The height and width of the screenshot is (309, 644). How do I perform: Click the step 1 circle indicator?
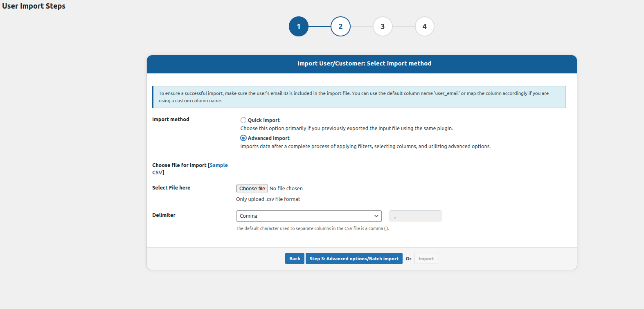coord(298,27)
